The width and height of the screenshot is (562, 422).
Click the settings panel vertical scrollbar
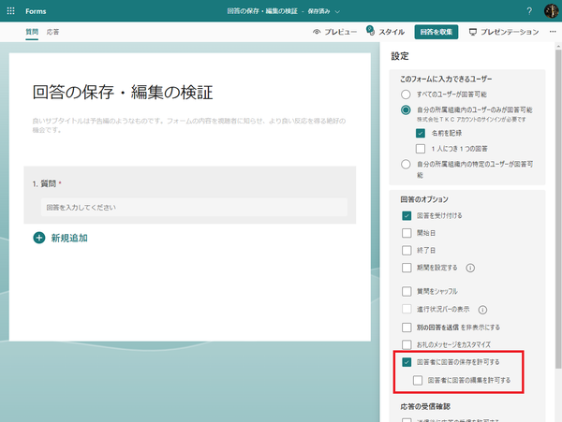pyautogui.click(x=558, y=209)
